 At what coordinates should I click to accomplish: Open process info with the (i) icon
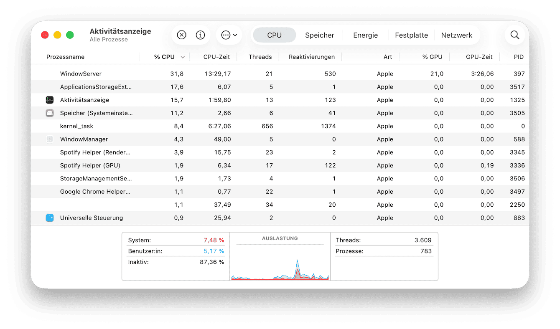(x=201, y=35)
